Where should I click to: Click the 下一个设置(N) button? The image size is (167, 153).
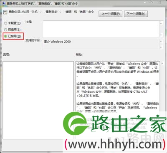[136, 14]
